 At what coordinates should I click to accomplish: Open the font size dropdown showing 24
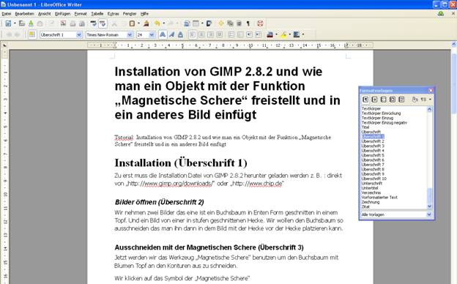coord(152,34)
